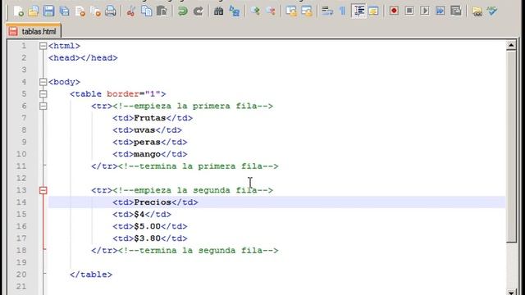Stop macro recording
Viewport: 525px width, 295px height.
[x=409, y=11]
